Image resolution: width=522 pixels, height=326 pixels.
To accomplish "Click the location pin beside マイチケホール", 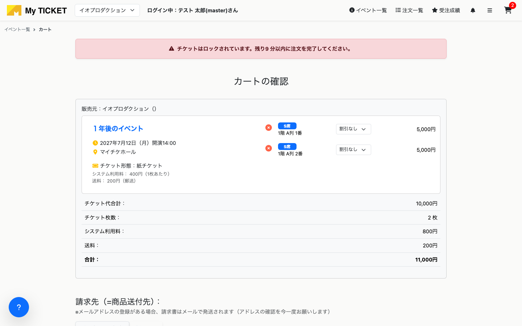I will pyautogui.click(x=95, y=152).
